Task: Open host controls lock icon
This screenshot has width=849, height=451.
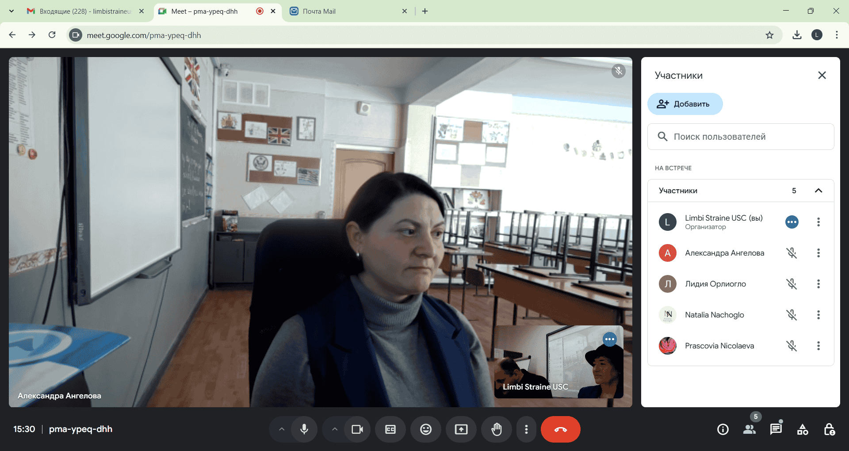Action: [x=829, y=429]
